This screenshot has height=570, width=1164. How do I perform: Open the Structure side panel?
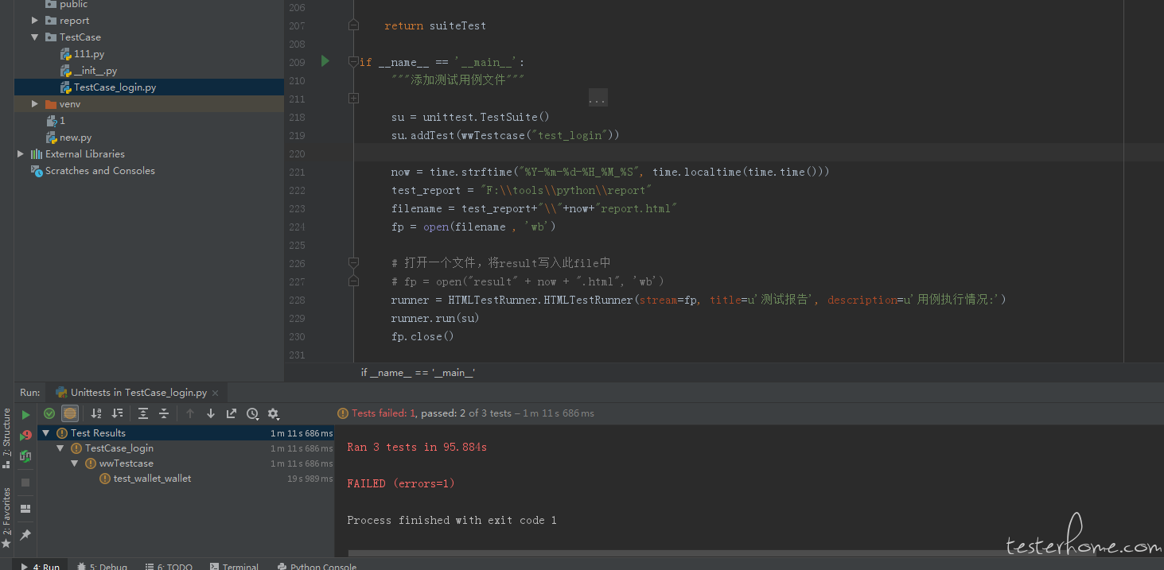pos(6,437)
